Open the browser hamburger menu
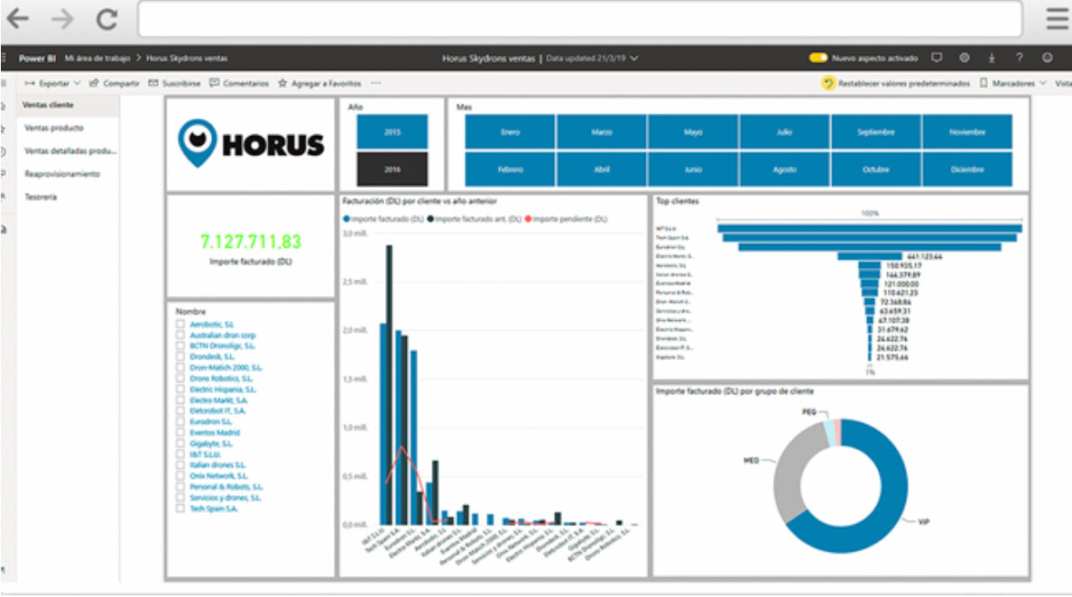Viewport: 1072px width, 597px height. (1056, 19)
